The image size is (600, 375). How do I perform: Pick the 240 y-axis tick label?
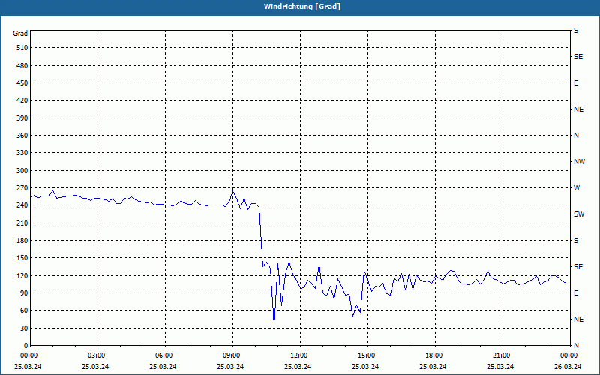22,205
